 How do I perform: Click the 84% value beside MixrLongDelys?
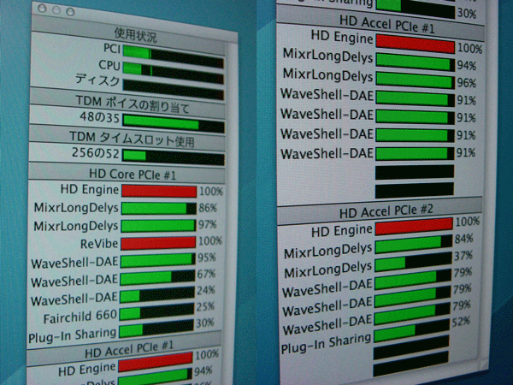[x=463, y=239]
